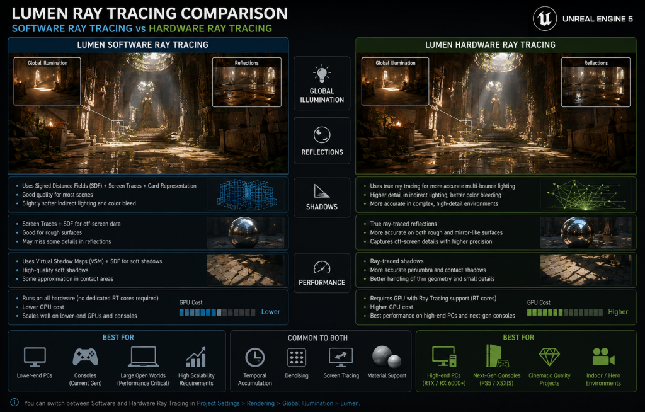Select the Reflections sphere icon
The width and height of the screenshot is (645, 412).
click(322, 135)
